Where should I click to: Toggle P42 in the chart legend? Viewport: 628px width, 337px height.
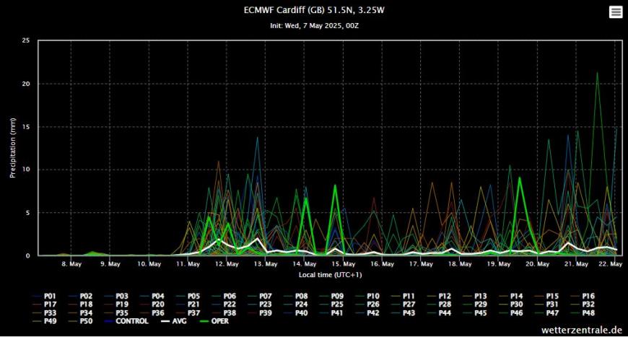[367, 313]
